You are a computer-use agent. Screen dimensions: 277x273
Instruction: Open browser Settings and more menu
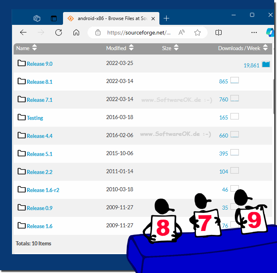pyautogui.click(x=254, y=32)
